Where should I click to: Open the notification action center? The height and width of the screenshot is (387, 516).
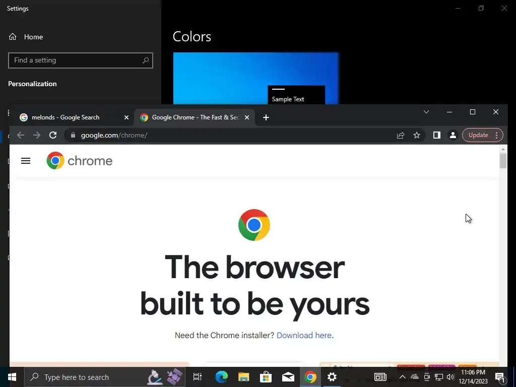[499, 377]
